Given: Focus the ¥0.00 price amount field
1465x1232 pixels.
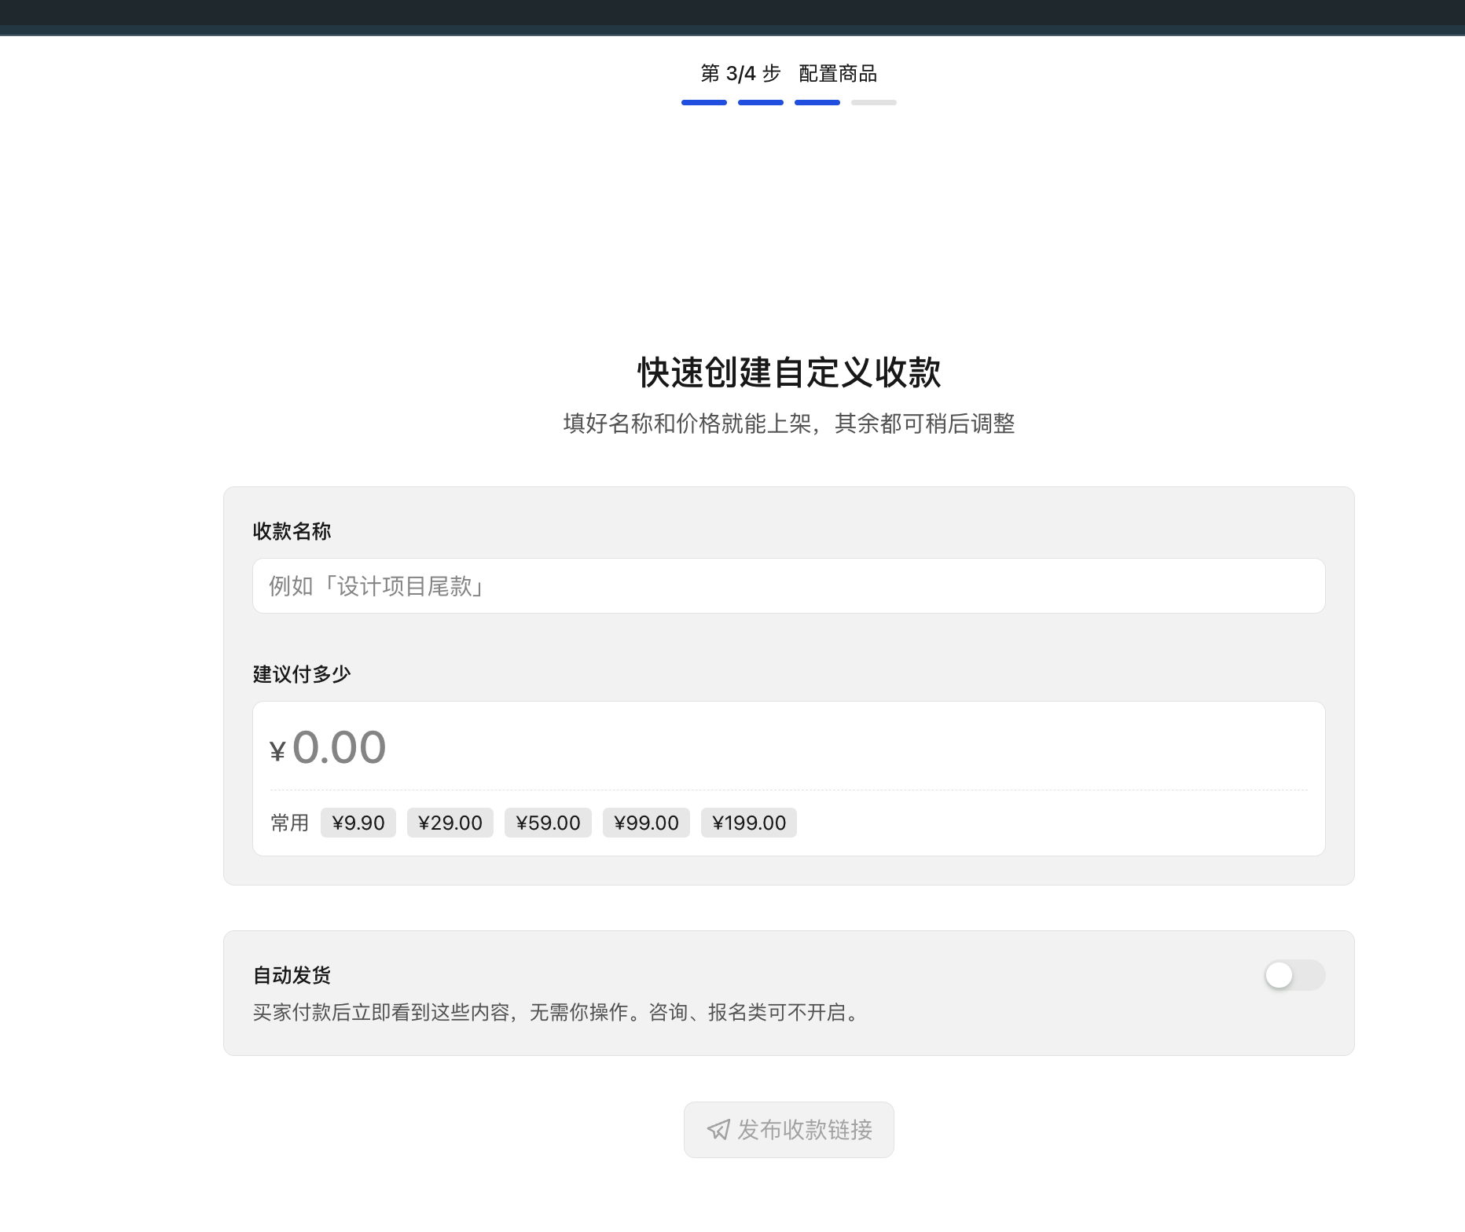Looking at the screenshot, I should 788,746.
